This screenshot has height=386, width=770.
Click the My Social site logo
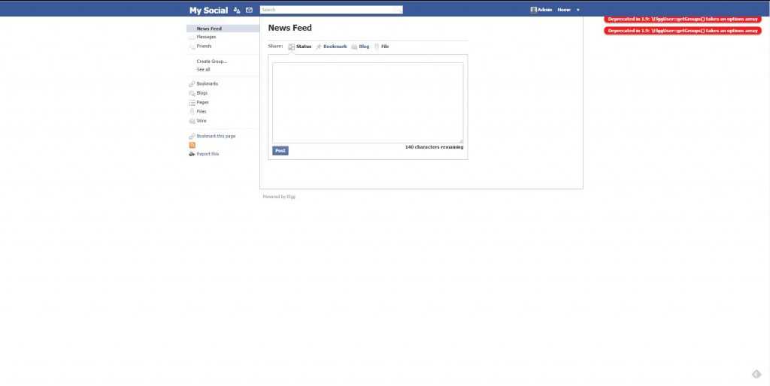209,11
